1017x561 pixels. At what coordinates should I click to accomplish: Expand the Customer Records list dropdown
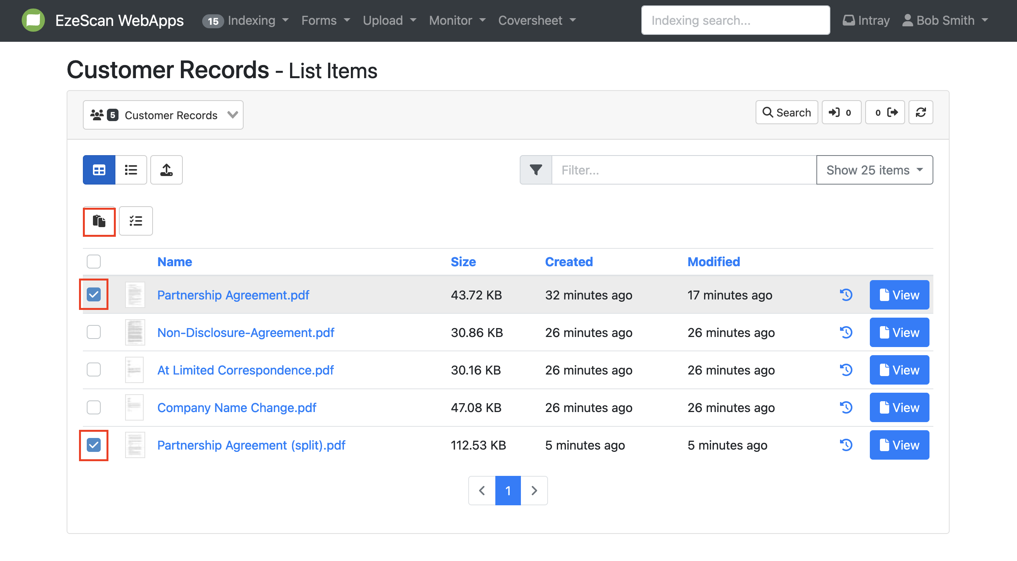pyautogui.click(x=163, y=115)
